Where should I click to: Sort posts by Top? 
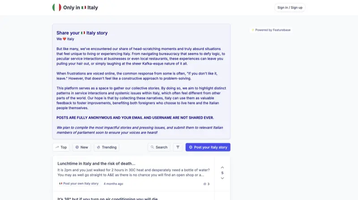tap(60, 147)
